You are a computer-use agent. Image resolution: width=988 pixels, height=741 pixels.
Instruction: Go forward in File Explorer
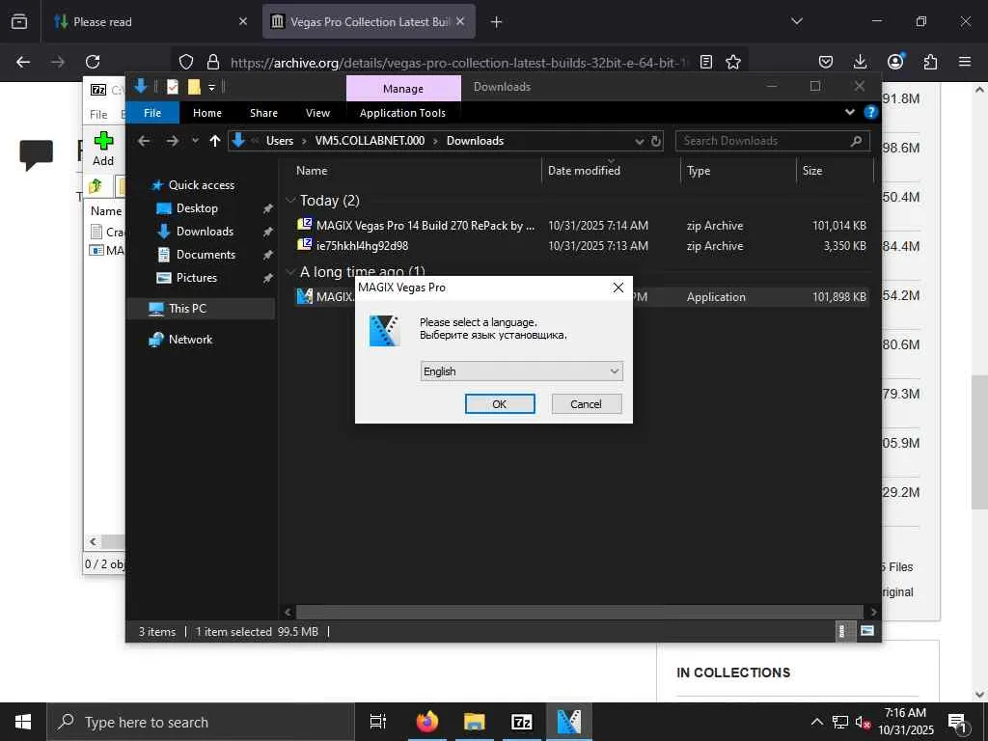pyautogui.click(x=172, y=141)
